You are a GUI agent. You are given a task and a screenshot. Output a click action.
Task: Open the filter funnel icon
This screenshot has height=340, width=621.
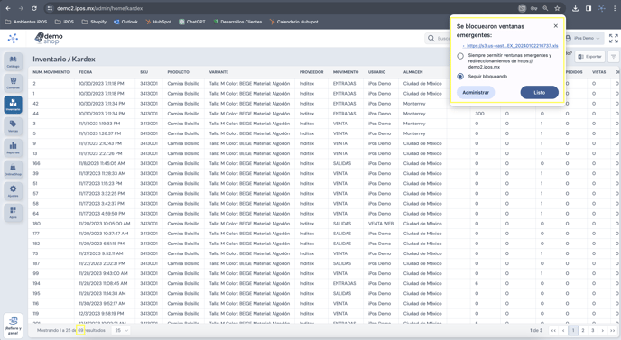(x=614, y=57)
